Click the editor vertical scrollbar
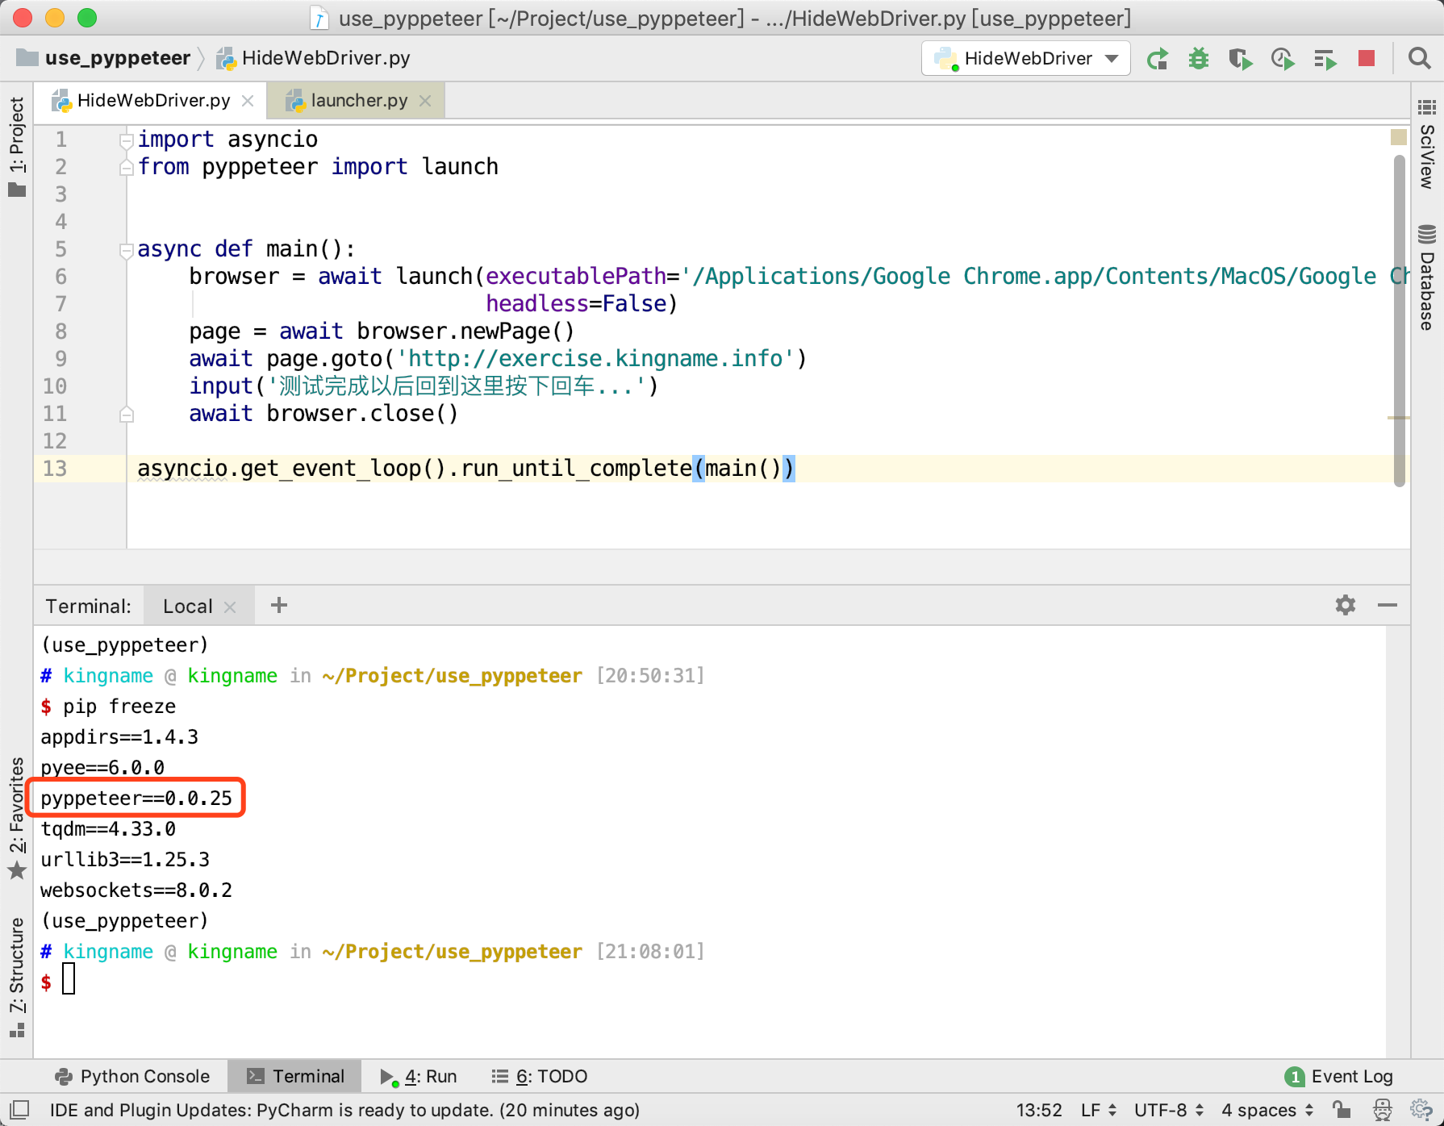The width and height of the screenshot is (1444, 1126). pos(1400,323)
